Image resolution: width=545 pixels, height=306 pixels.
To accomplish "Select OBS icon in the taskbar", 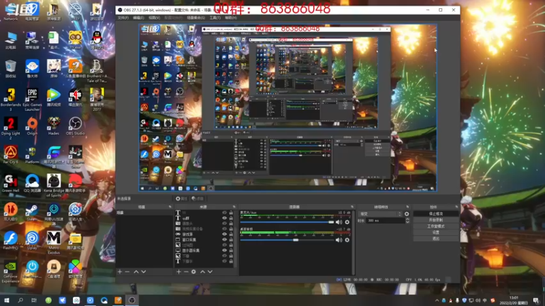I will click(132, 300).
